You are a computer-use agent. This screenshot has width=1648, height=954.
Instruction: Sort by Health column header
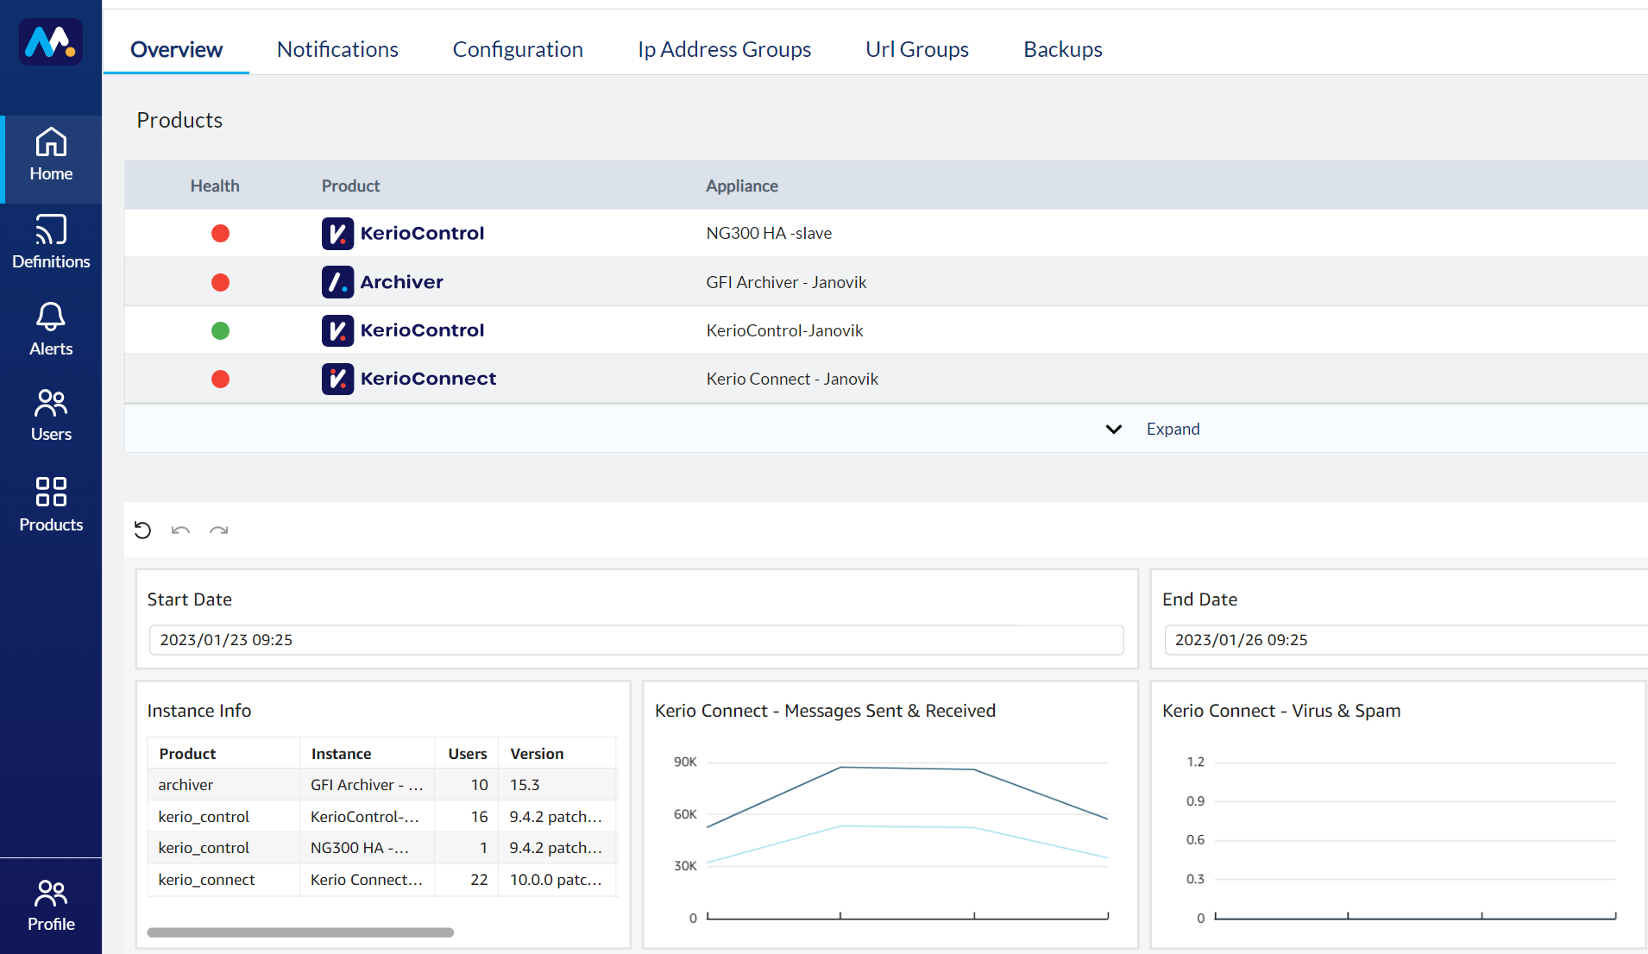[215, 185]
